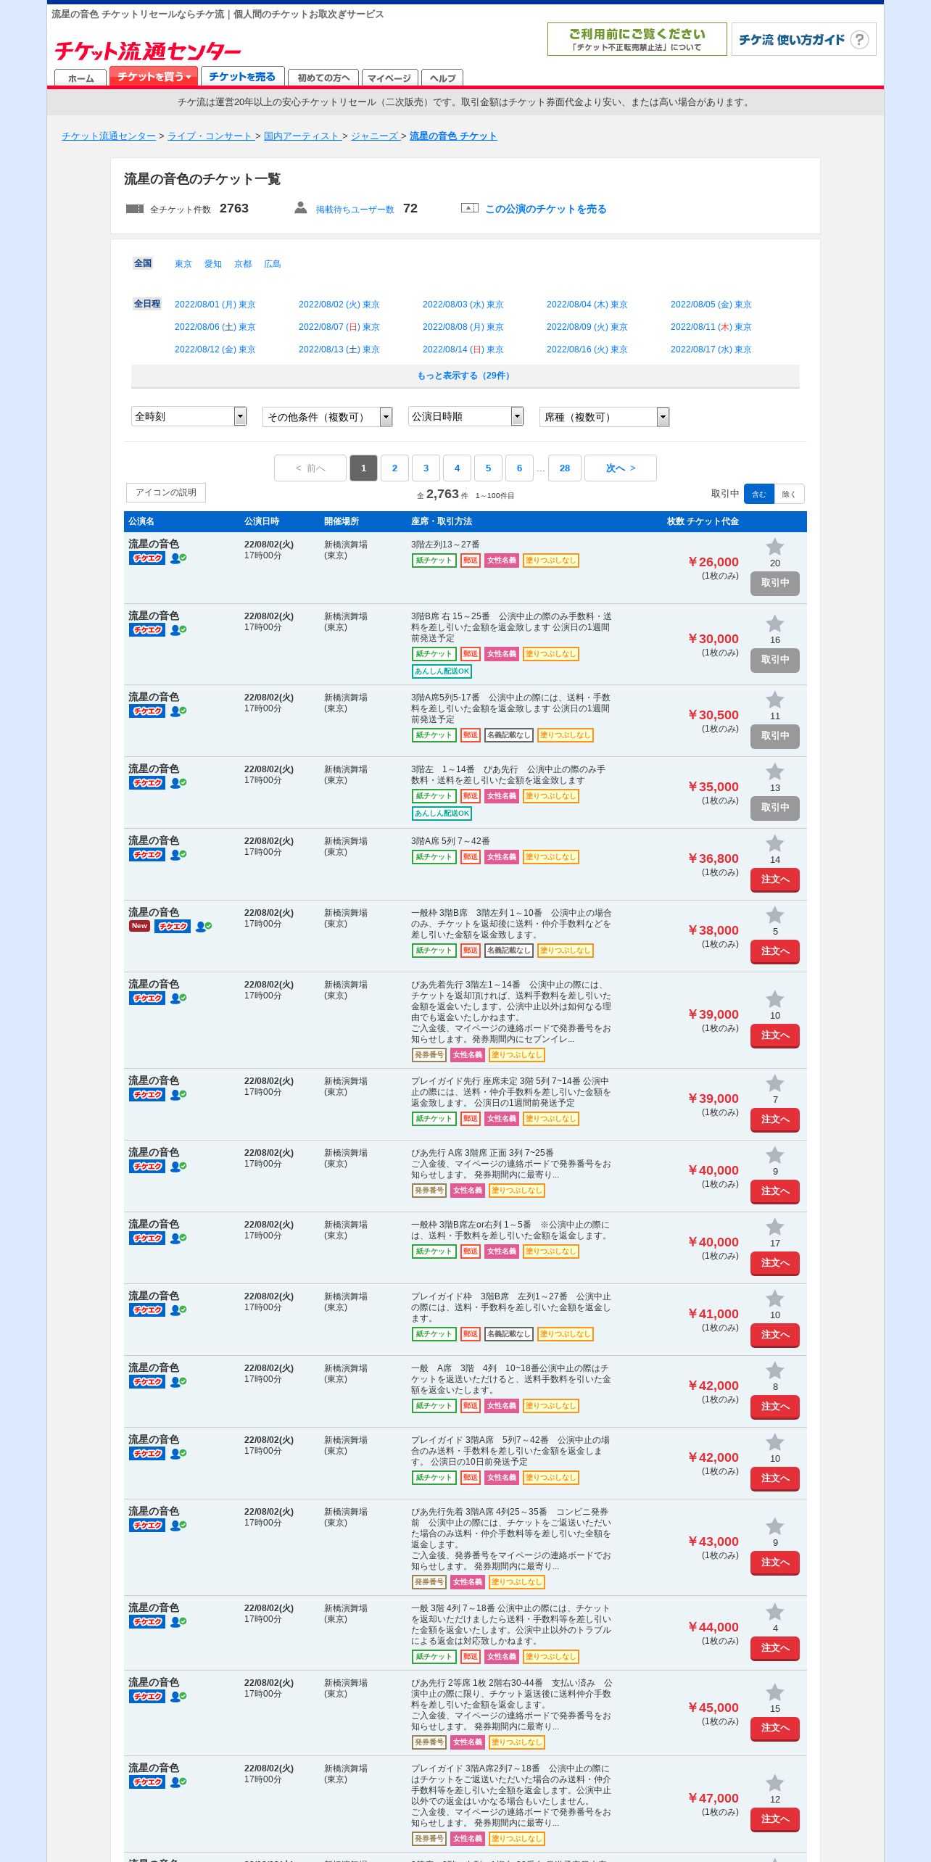The width and height of the screenshot is (931, 1862).
Task: Open 公演日時順 sort dropdown
Action: [x=465, y=416]
